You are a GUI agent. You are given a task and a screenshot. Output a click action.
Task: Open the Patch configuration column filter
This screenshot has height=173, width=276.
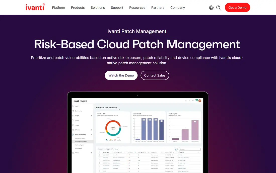(125, 152)
